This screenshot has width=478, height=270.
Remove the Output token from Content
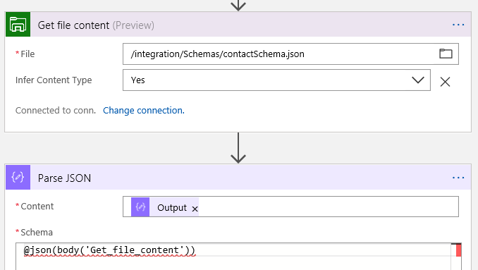(195, 209)
